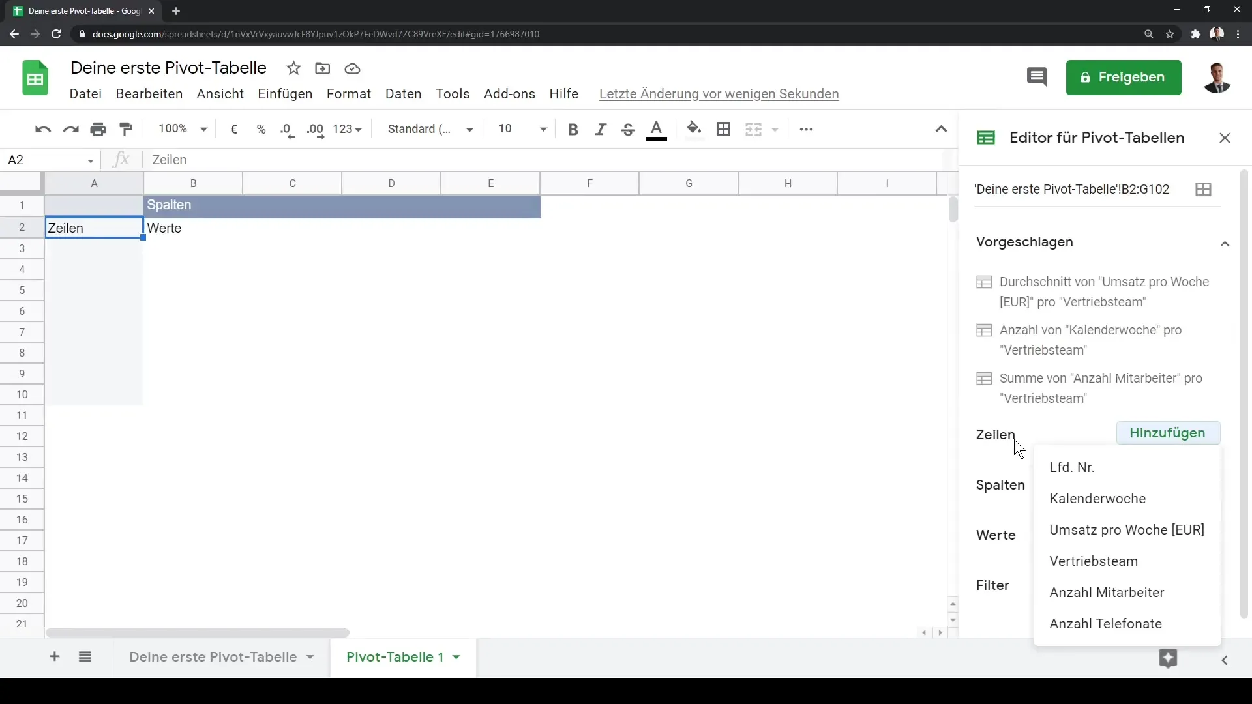Apply suggestion Anzahl von Kalenderwoche
1252x704 pixels.
coord(1079,340)
